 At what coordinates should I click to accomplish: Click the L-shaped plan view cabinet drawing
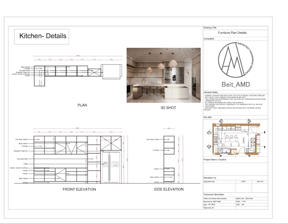click(78, 75)
